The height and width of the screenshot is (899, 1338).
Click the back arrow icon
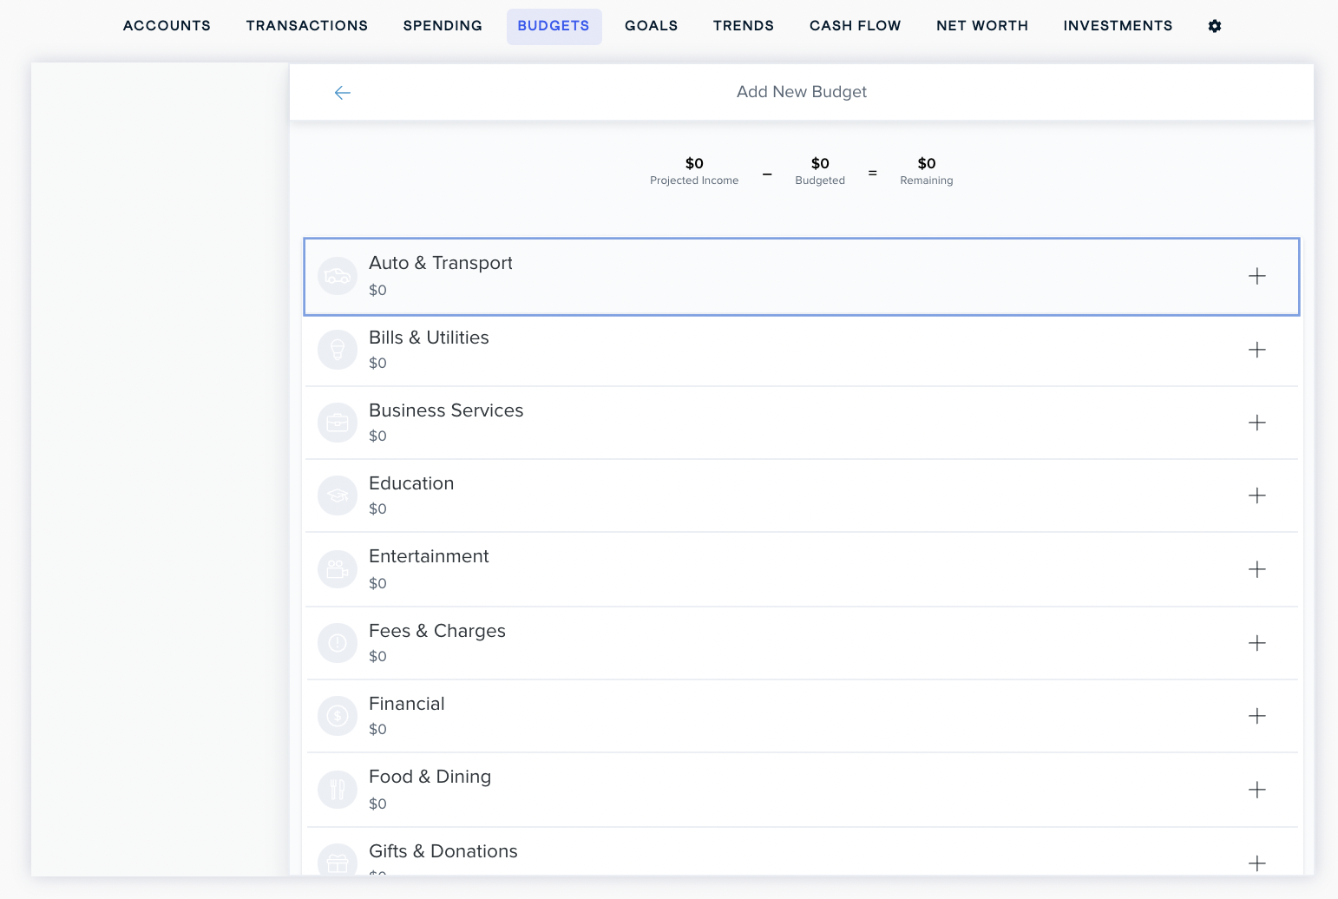(x=342, y=93)
